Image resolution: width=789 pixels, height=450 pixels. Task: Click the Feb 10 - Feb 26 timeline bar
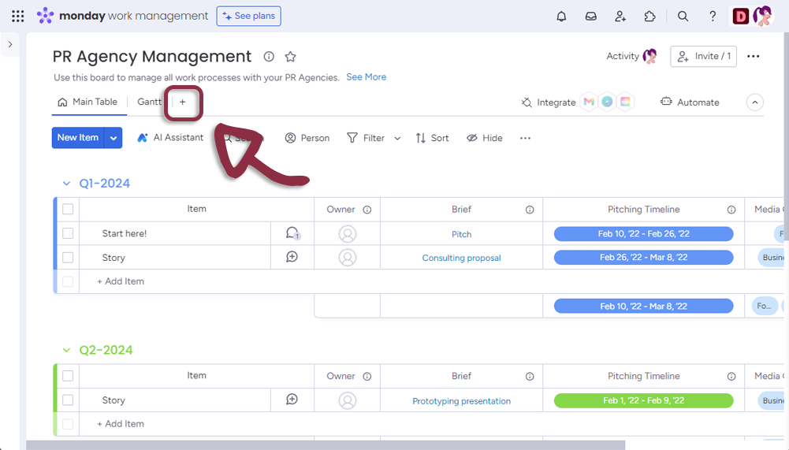point(643,234)
